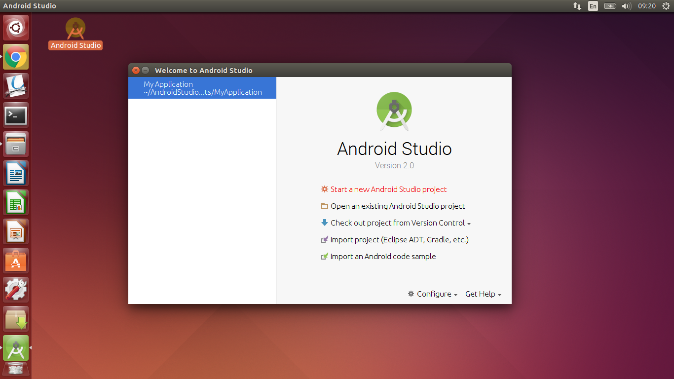This screenshot has width=674, height=379.
Task: Click the blue download arrow for Version Control
Action: (x=325, y=223)
